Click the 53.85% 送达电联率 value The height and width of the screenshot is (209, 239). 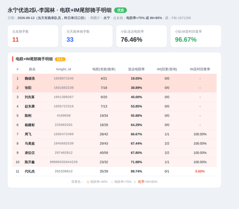[136, 106]
